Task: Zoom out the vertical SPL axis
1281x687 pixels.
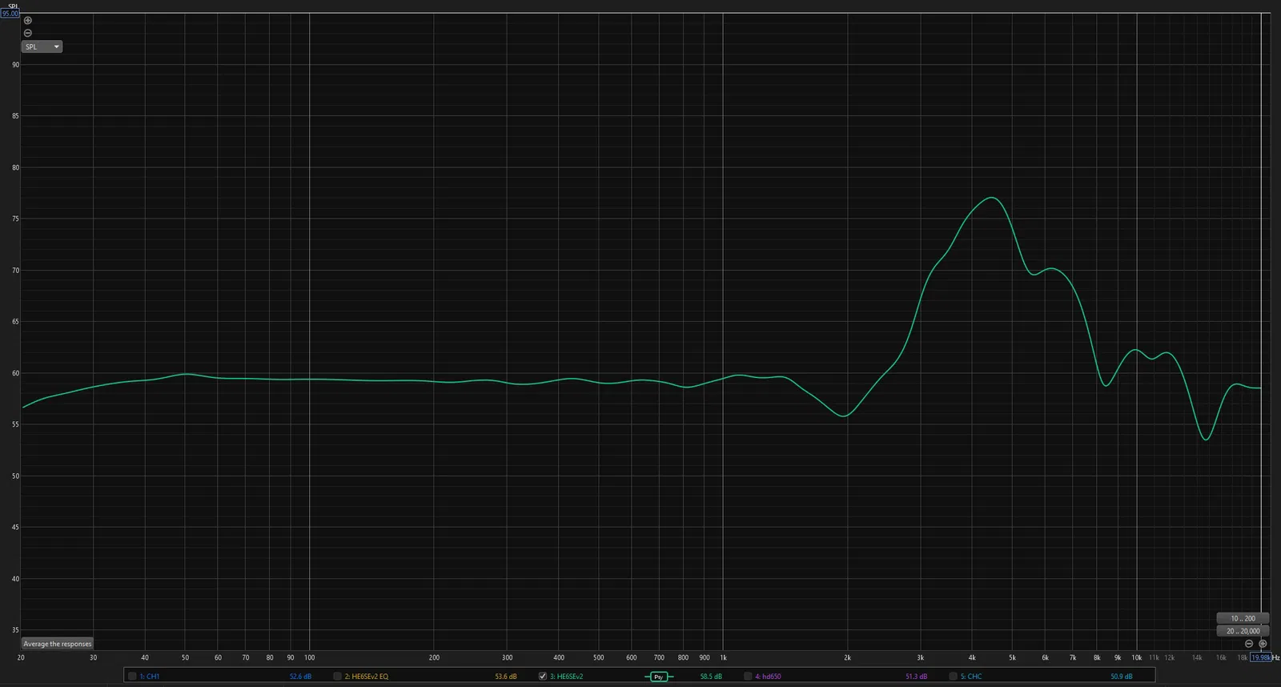Action: (28, 33)
